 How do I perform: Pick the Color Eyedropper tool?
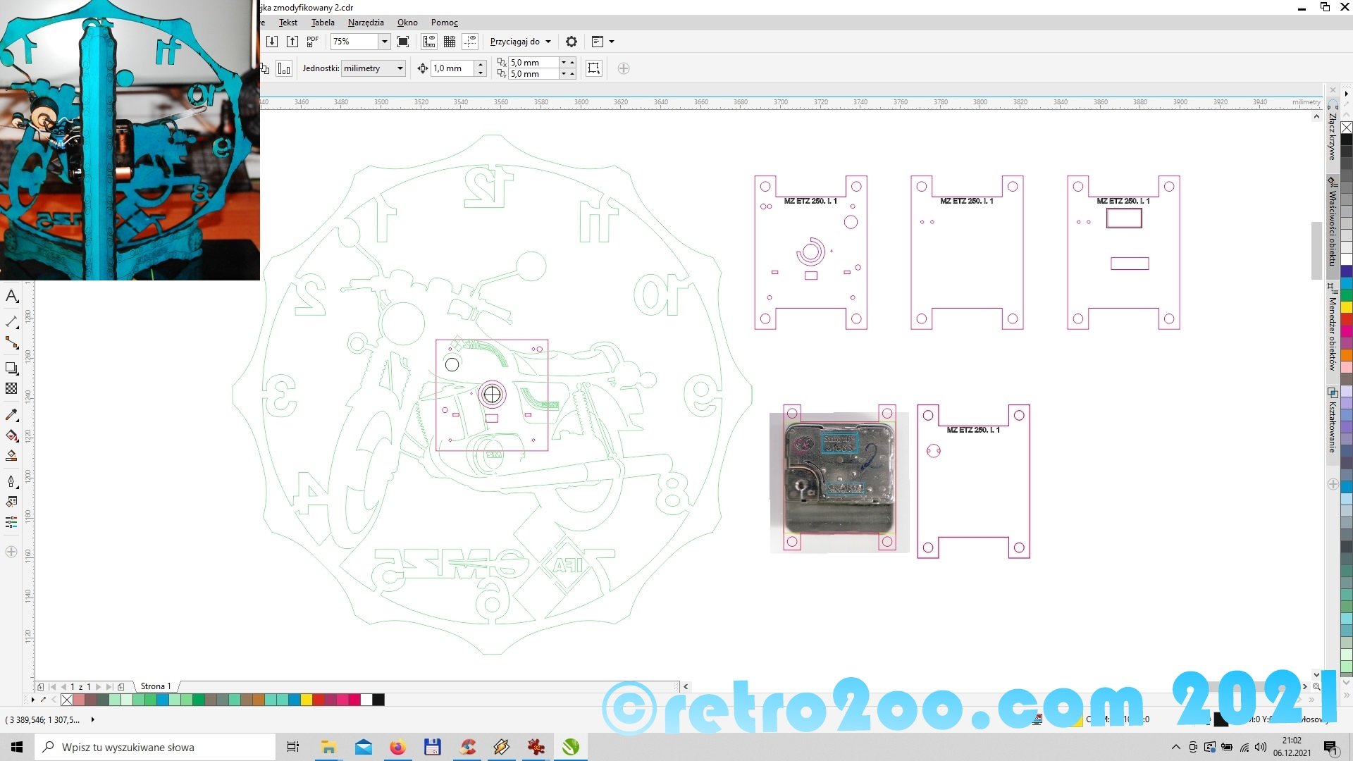click(11, 414)
